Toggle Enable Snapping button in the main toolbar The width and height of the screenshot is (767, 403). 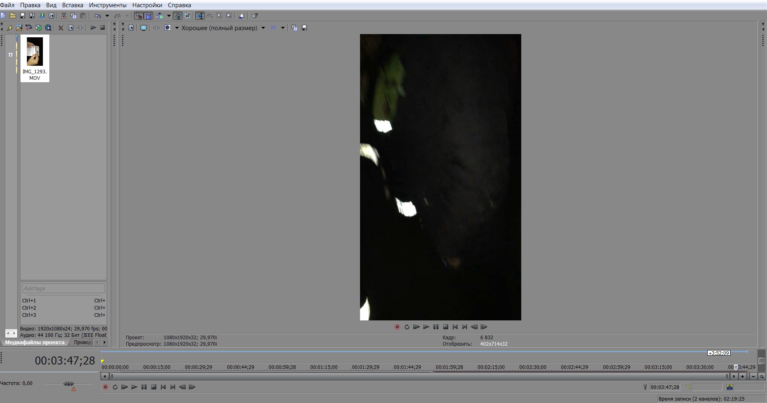point(139,16)
